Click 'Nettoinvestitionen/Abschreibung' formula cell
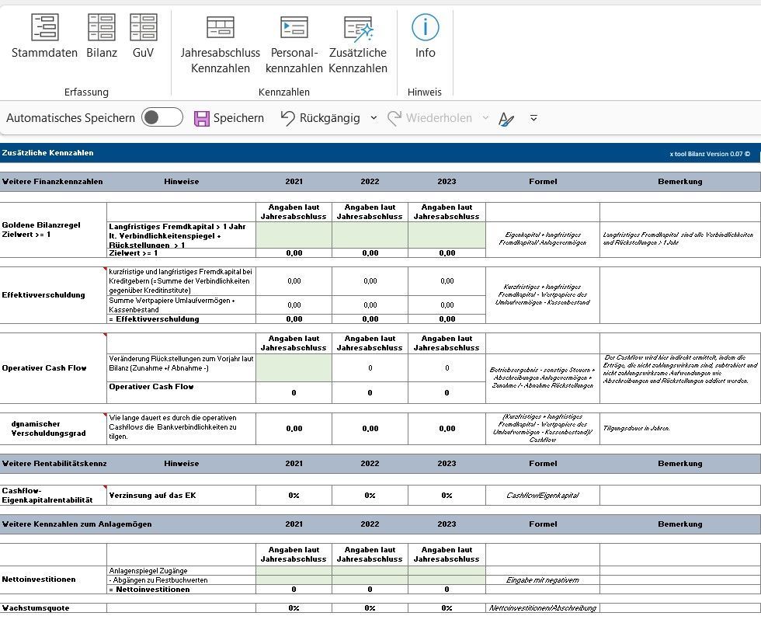761x630 pixels. [543, 607]
